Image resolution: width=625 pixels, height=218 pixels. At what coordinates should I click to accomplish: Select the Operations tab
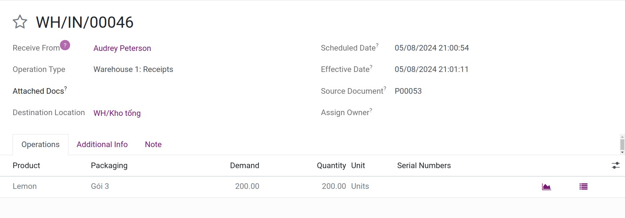click(40, 145)
